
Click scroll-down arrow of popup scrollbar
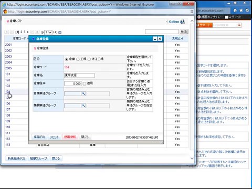pos(192,159)
